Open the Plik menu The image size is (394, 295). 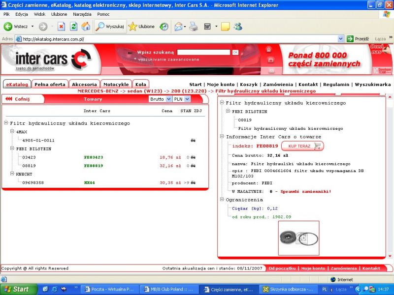click(x=6, y=14)
